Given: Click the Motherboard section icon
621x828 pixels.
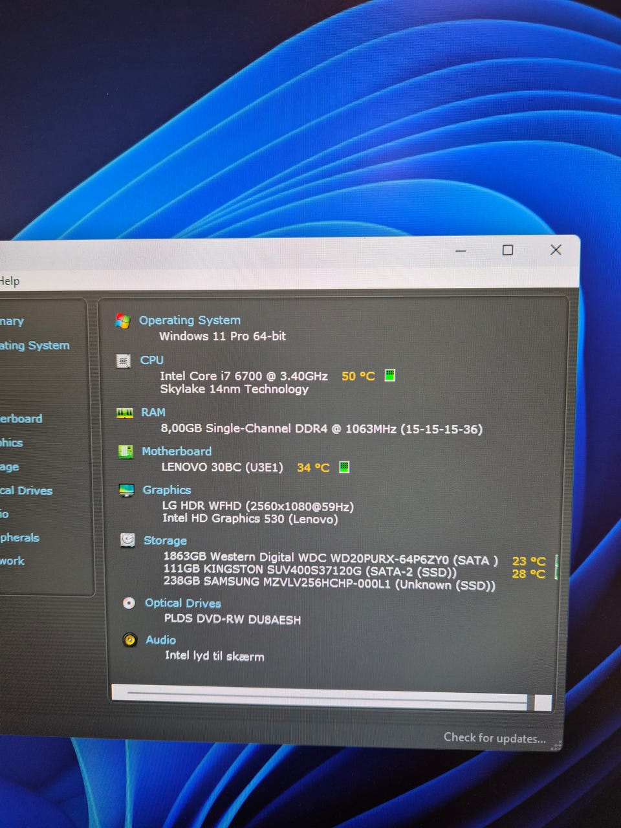Looking at the screenshot, I should [125, 452].
